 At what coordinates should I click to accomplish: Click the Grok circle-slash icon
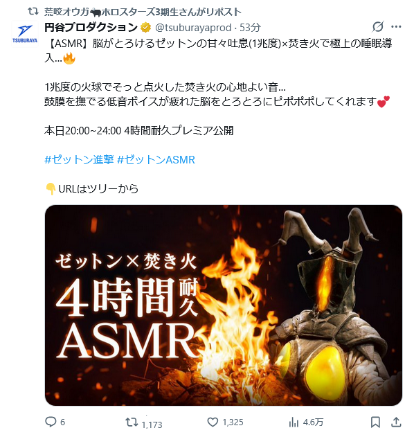[x=378, y=27]
